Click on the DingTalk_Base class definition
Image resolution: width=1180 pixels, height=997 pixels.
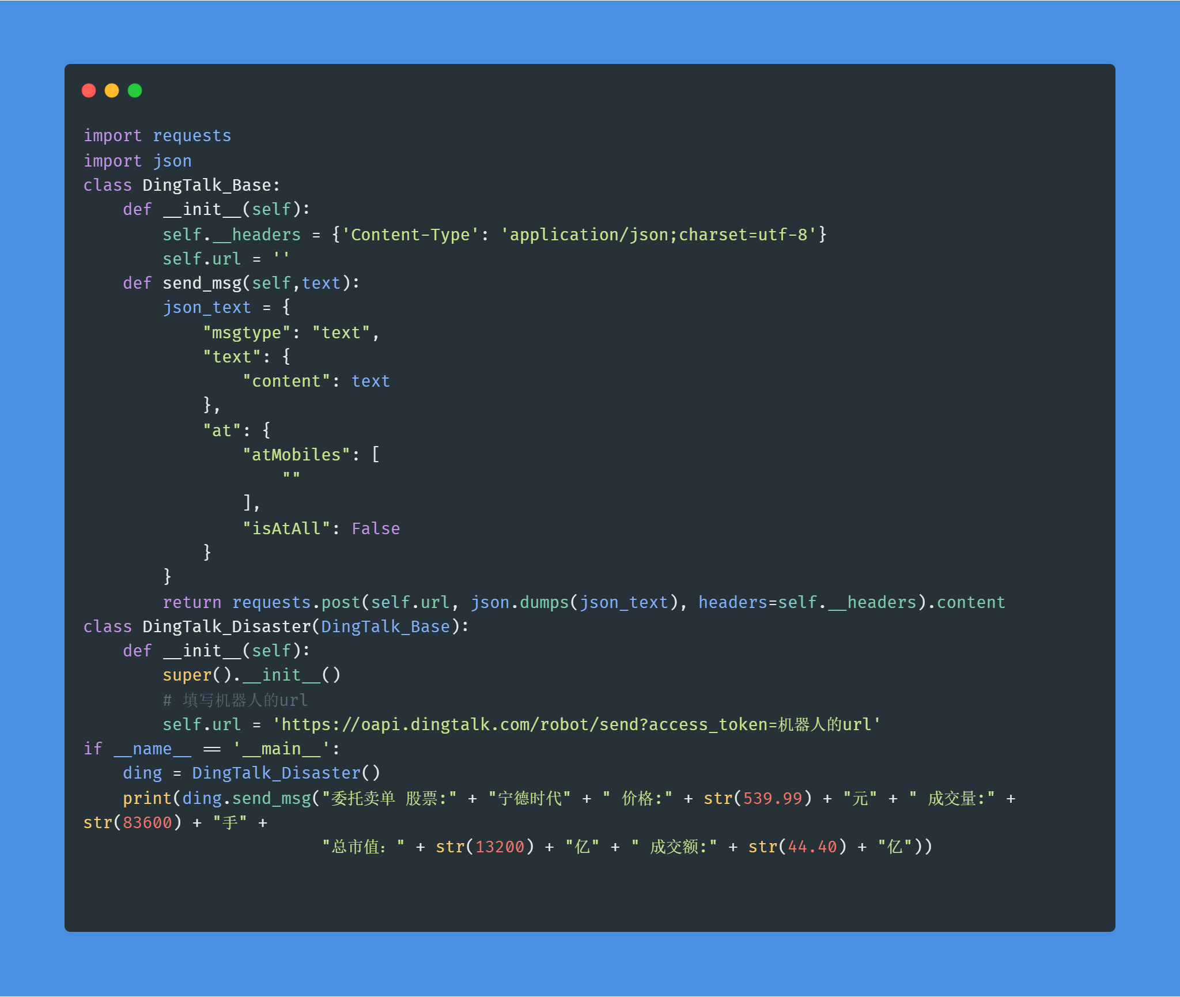point(193,187)
